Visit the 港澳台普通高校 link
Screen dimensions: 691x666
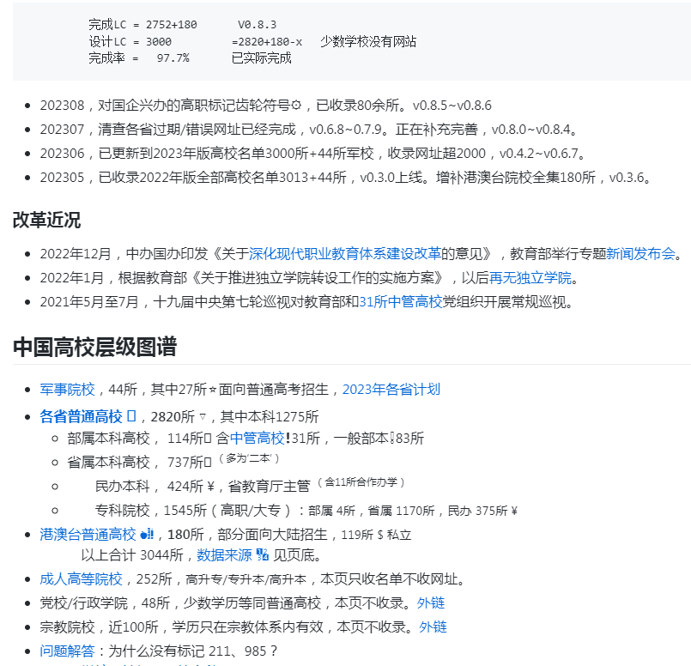click(88, 534)
